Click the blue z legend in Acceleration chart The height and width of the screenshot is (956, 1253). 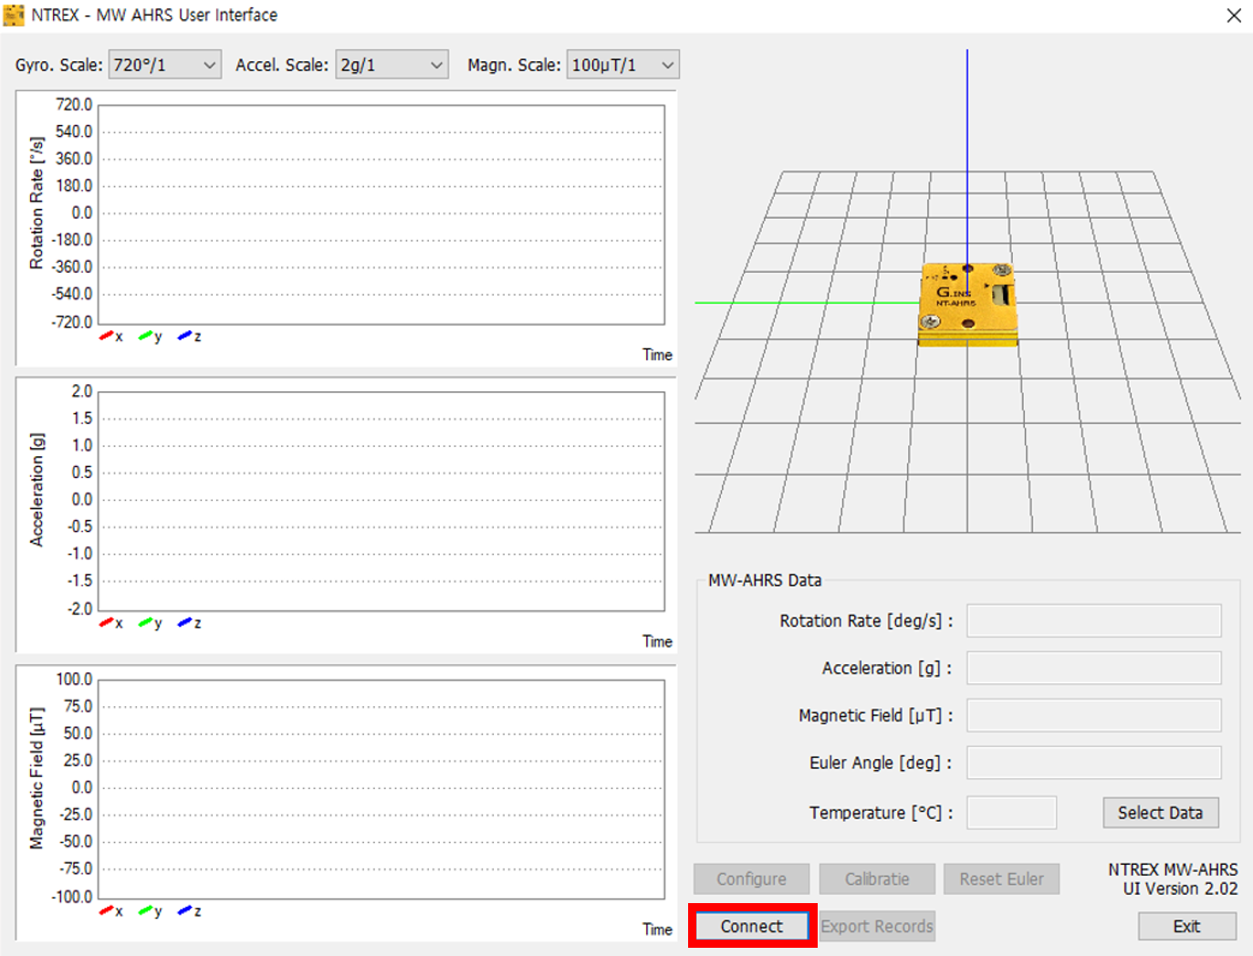tap(189, 623)
